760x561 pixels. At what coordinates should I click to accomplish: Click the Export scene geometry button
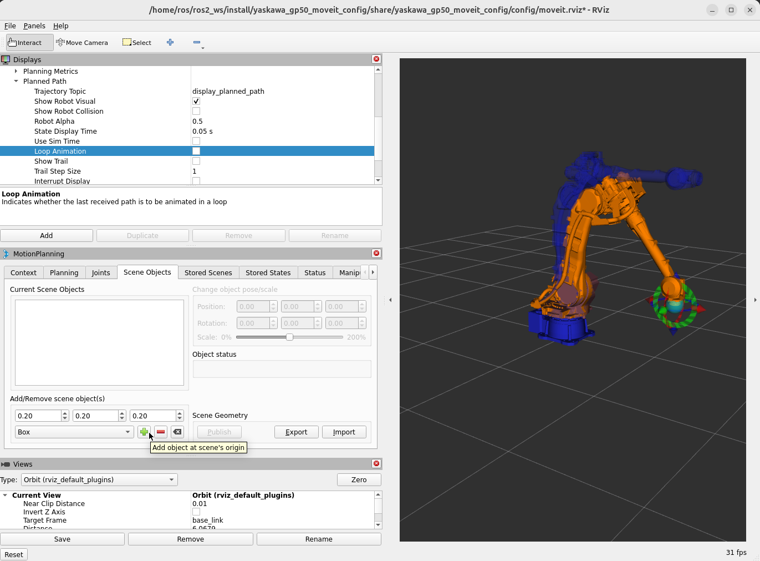point(297,432)
